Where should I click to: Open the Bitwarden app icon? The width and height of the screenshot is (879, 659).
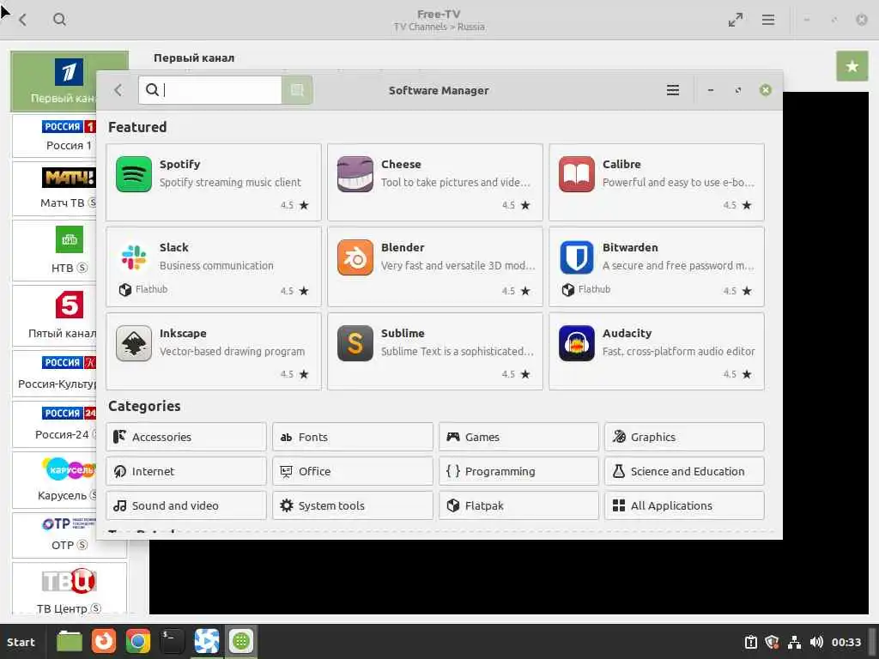click(x=576, y=257)
